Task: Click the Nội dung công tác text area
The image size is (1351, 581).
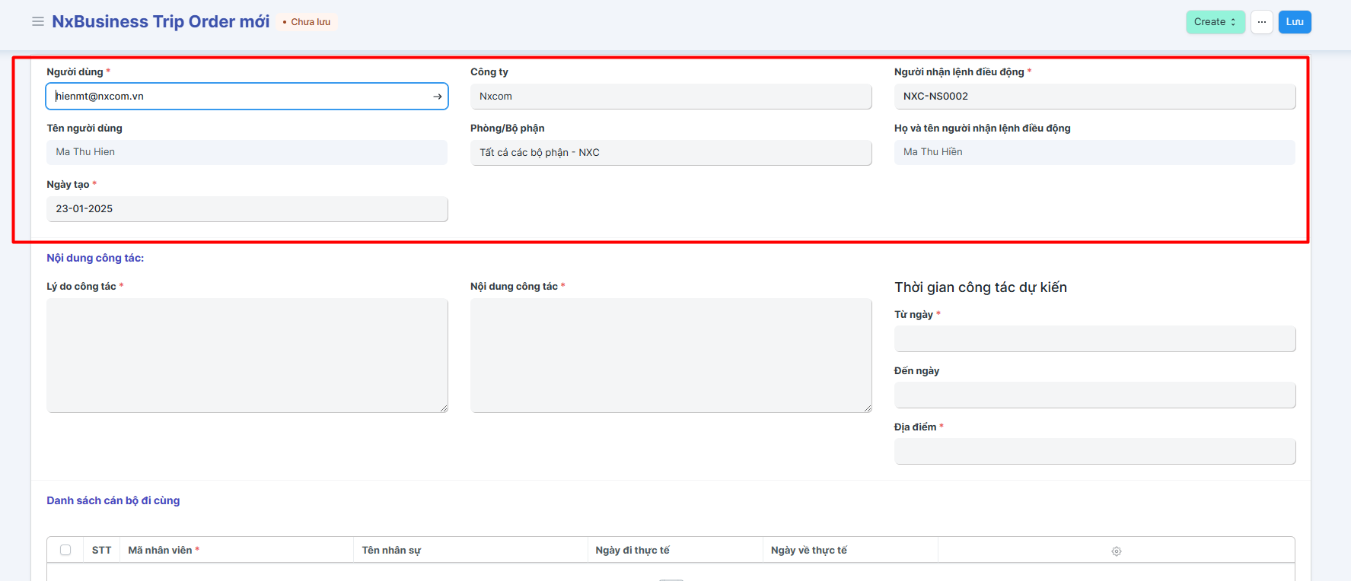Action: 671,355
